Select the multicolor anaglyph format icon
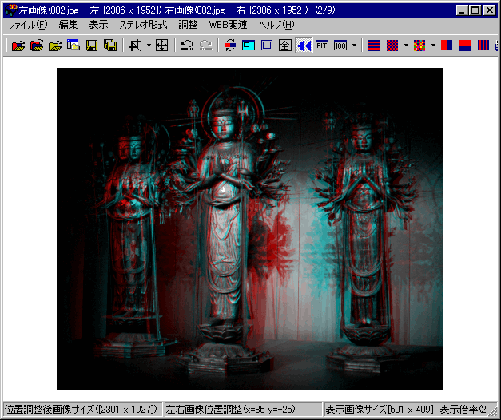This screenshot has height=420, width=501. pos(419,46)
